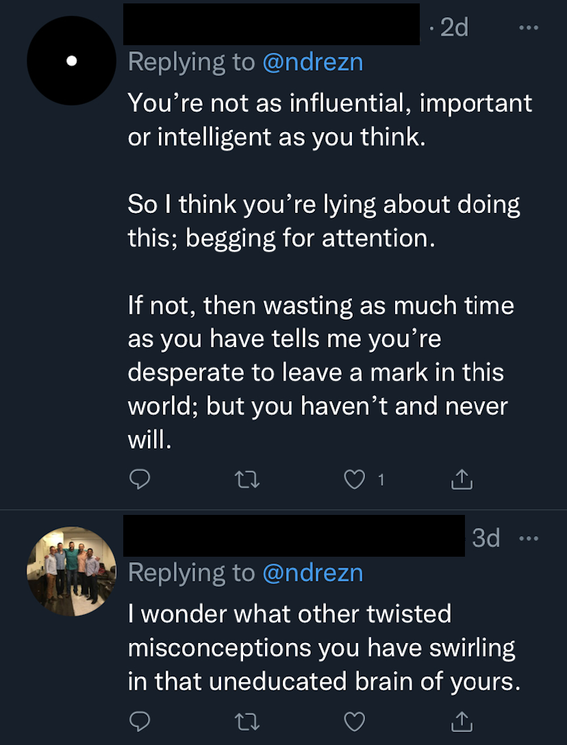567x745 pixels.
Task: Retweet the 'twisted misconceptions' tweet
Action: click(x=248, y=722)
